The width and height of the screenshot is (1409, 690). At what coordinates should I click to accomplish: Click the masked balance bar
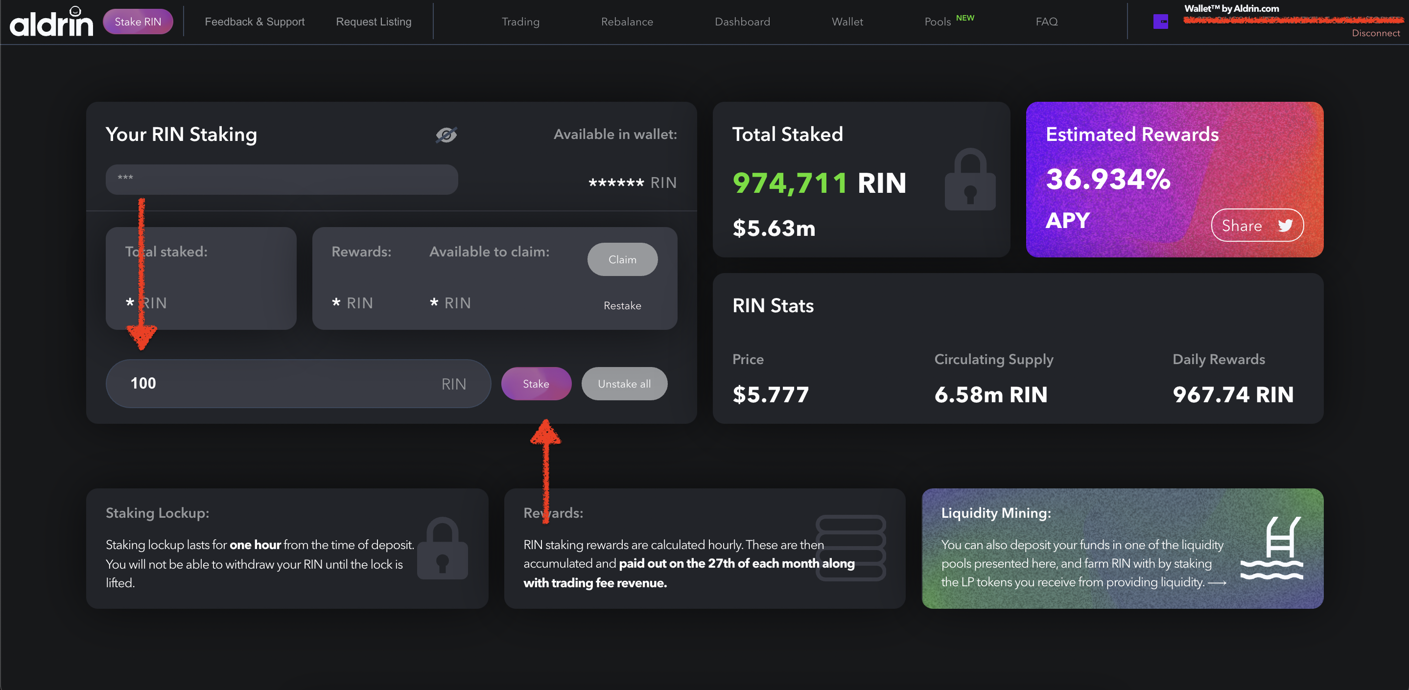tap(282, 179)
